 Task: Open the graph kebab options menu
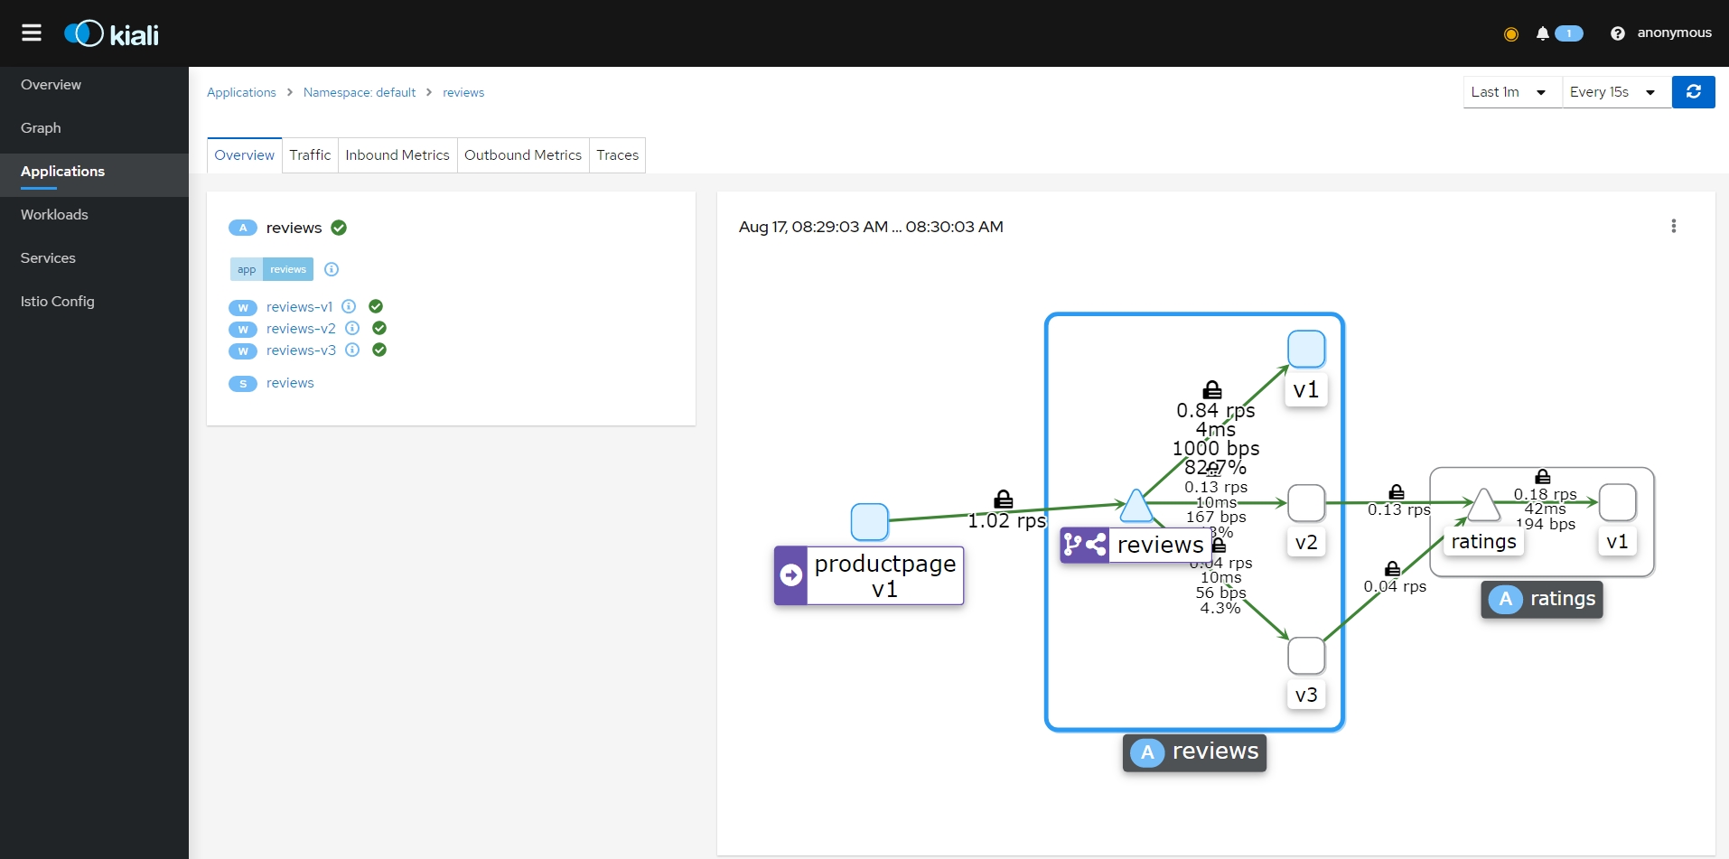pos(1673,226)
